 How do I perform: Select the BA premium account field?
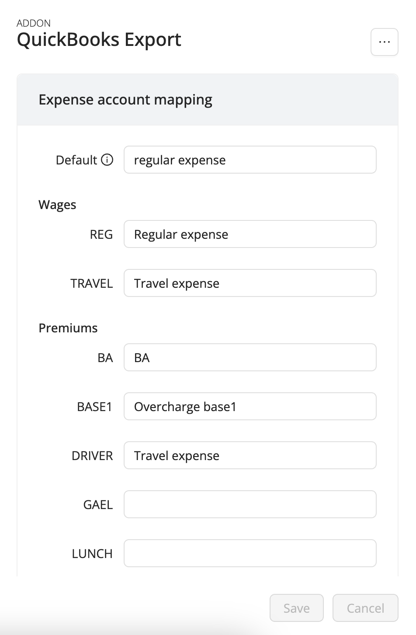point(250,357)
